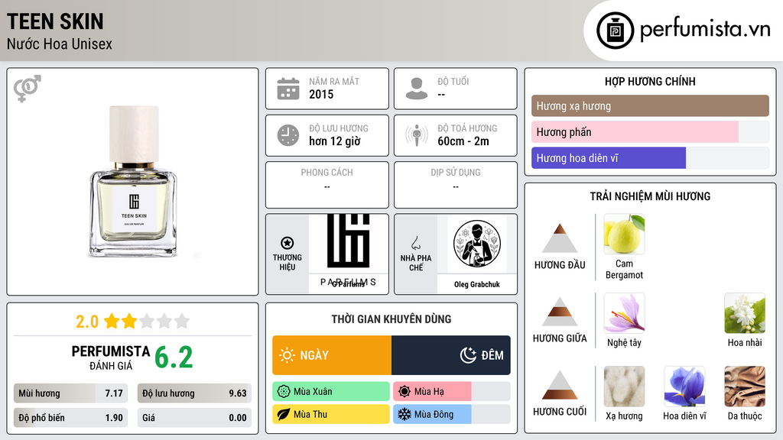Click the Giá score 0.00 bar
The height and width of the screenshot is (440, 783).
click(194, 418)
